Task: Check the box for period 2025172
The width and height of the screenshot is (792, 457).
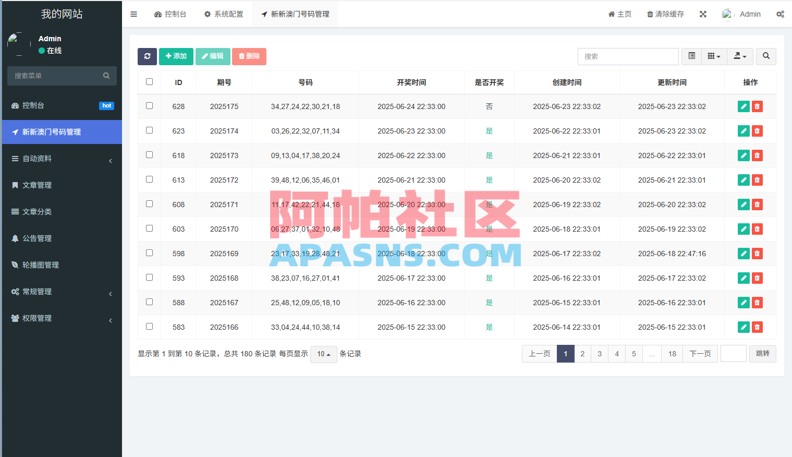Action: point(150,179)
